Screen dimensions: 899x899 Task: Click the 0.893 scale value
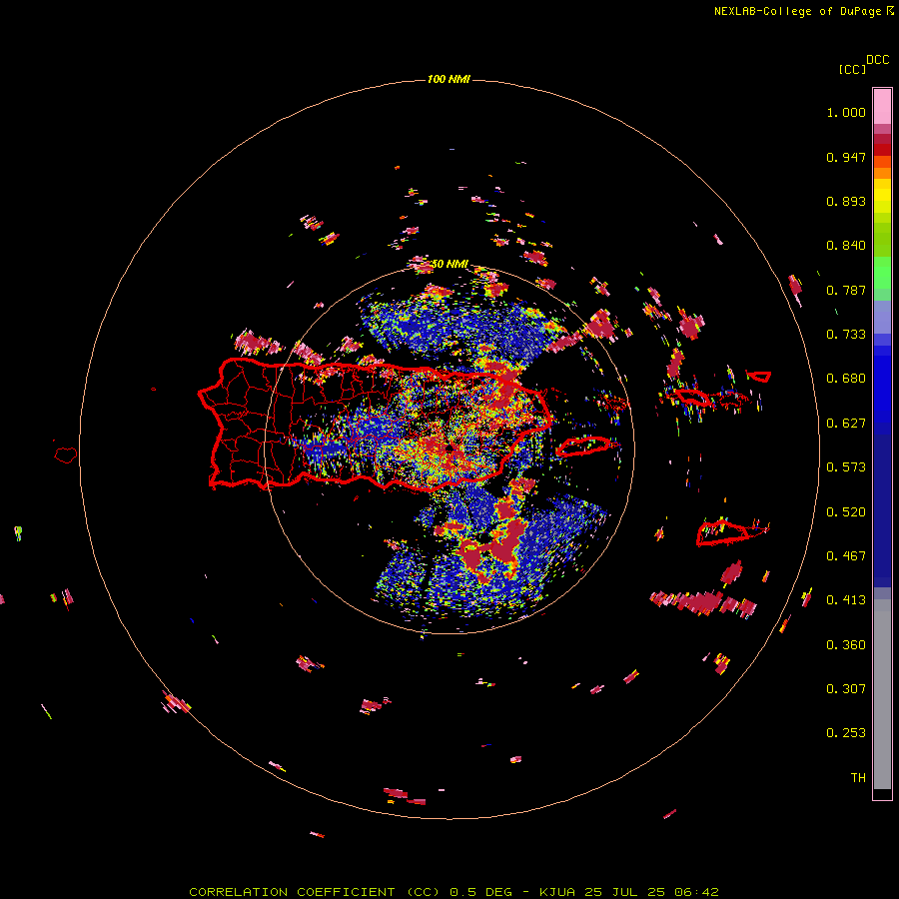[846, 201]
